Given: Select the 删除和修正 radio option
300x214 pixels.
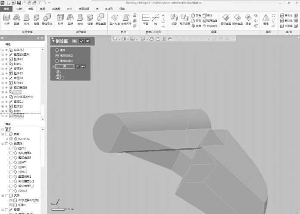Looking at the screenshot, I should (x=57, y=56).
